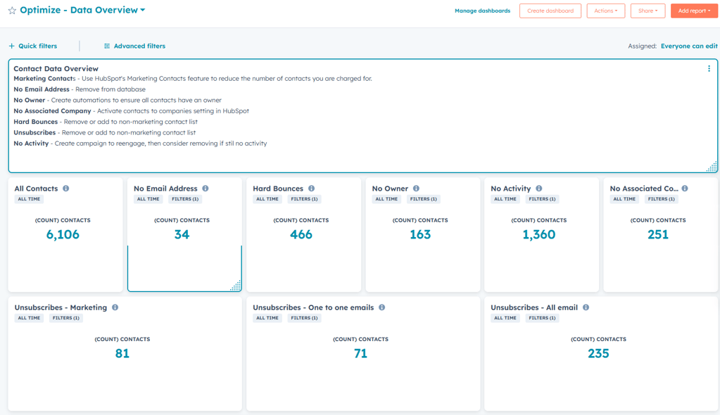This screenshot has width=720, height=415.
Task: Click info icon for Unsubscribes - Marketing
Action: pyautogui.click(x=115, y=307)
